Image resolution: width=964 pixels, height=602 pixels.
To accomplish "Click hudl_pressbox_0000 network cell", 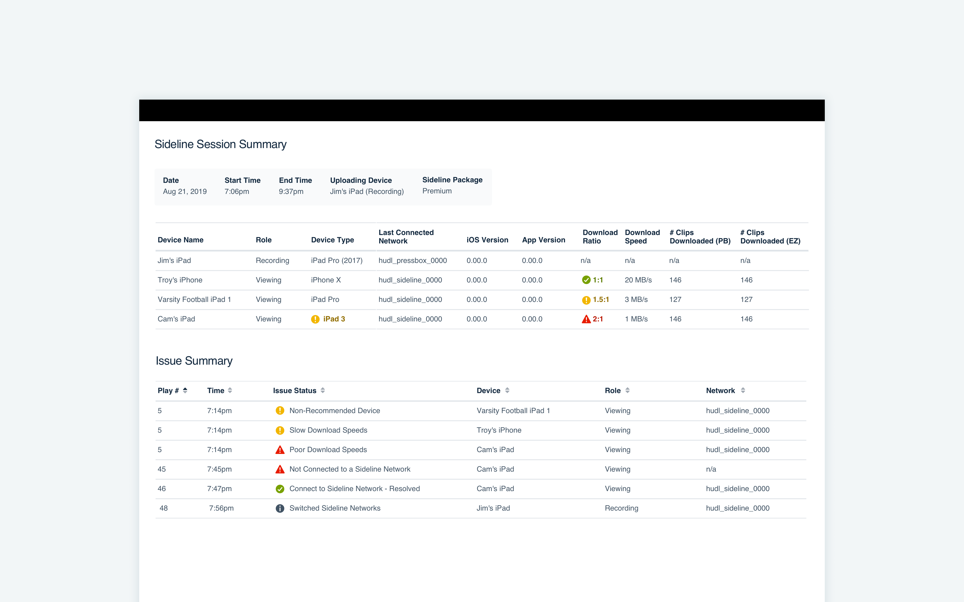I will (413, 260).
